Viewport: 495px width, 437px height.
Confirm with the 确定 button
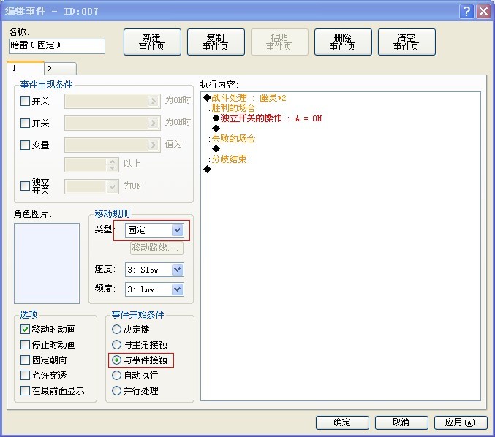coord(342,422)
